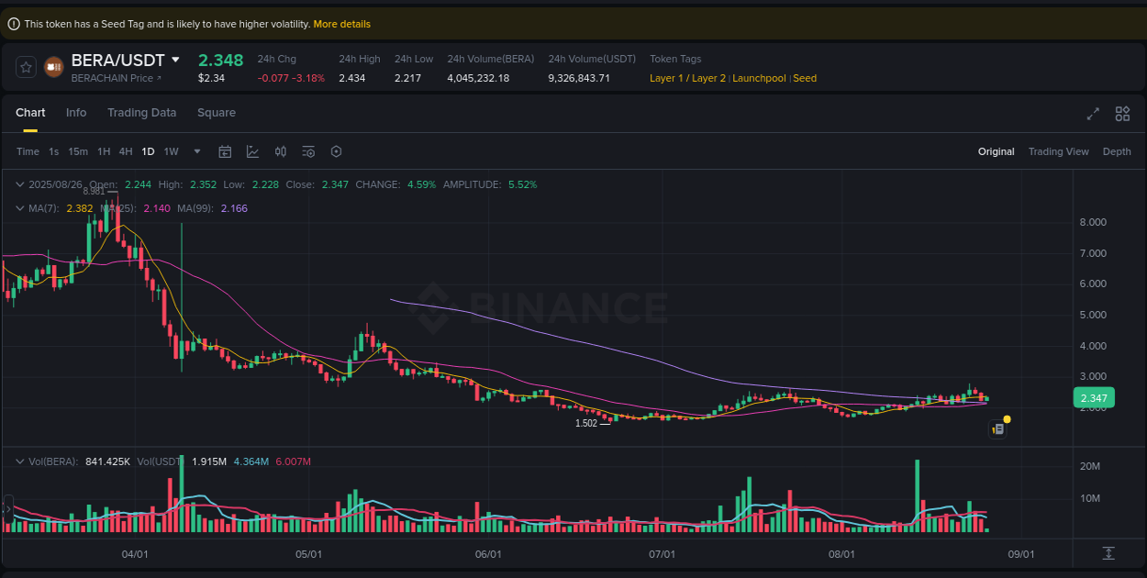Click the More details seed tag link
Screen dimensions: 1147x578
pyautogui.click(x=341, y=23)
